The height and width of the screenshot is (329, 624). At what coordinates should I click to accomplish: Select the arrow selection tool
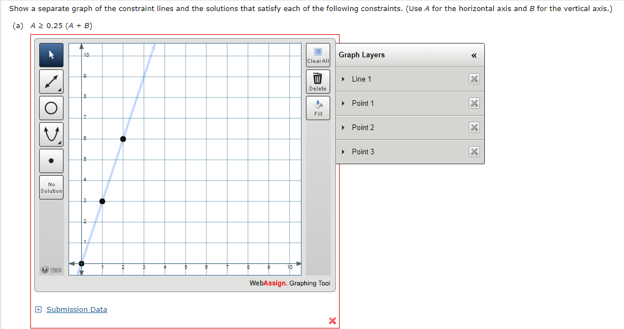pos(51,55)
